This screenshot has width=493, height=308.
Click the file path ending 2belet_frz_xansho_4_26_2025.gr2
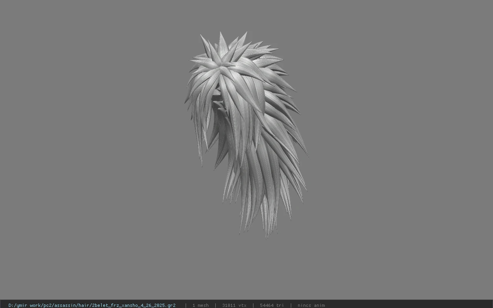point(92,305)
